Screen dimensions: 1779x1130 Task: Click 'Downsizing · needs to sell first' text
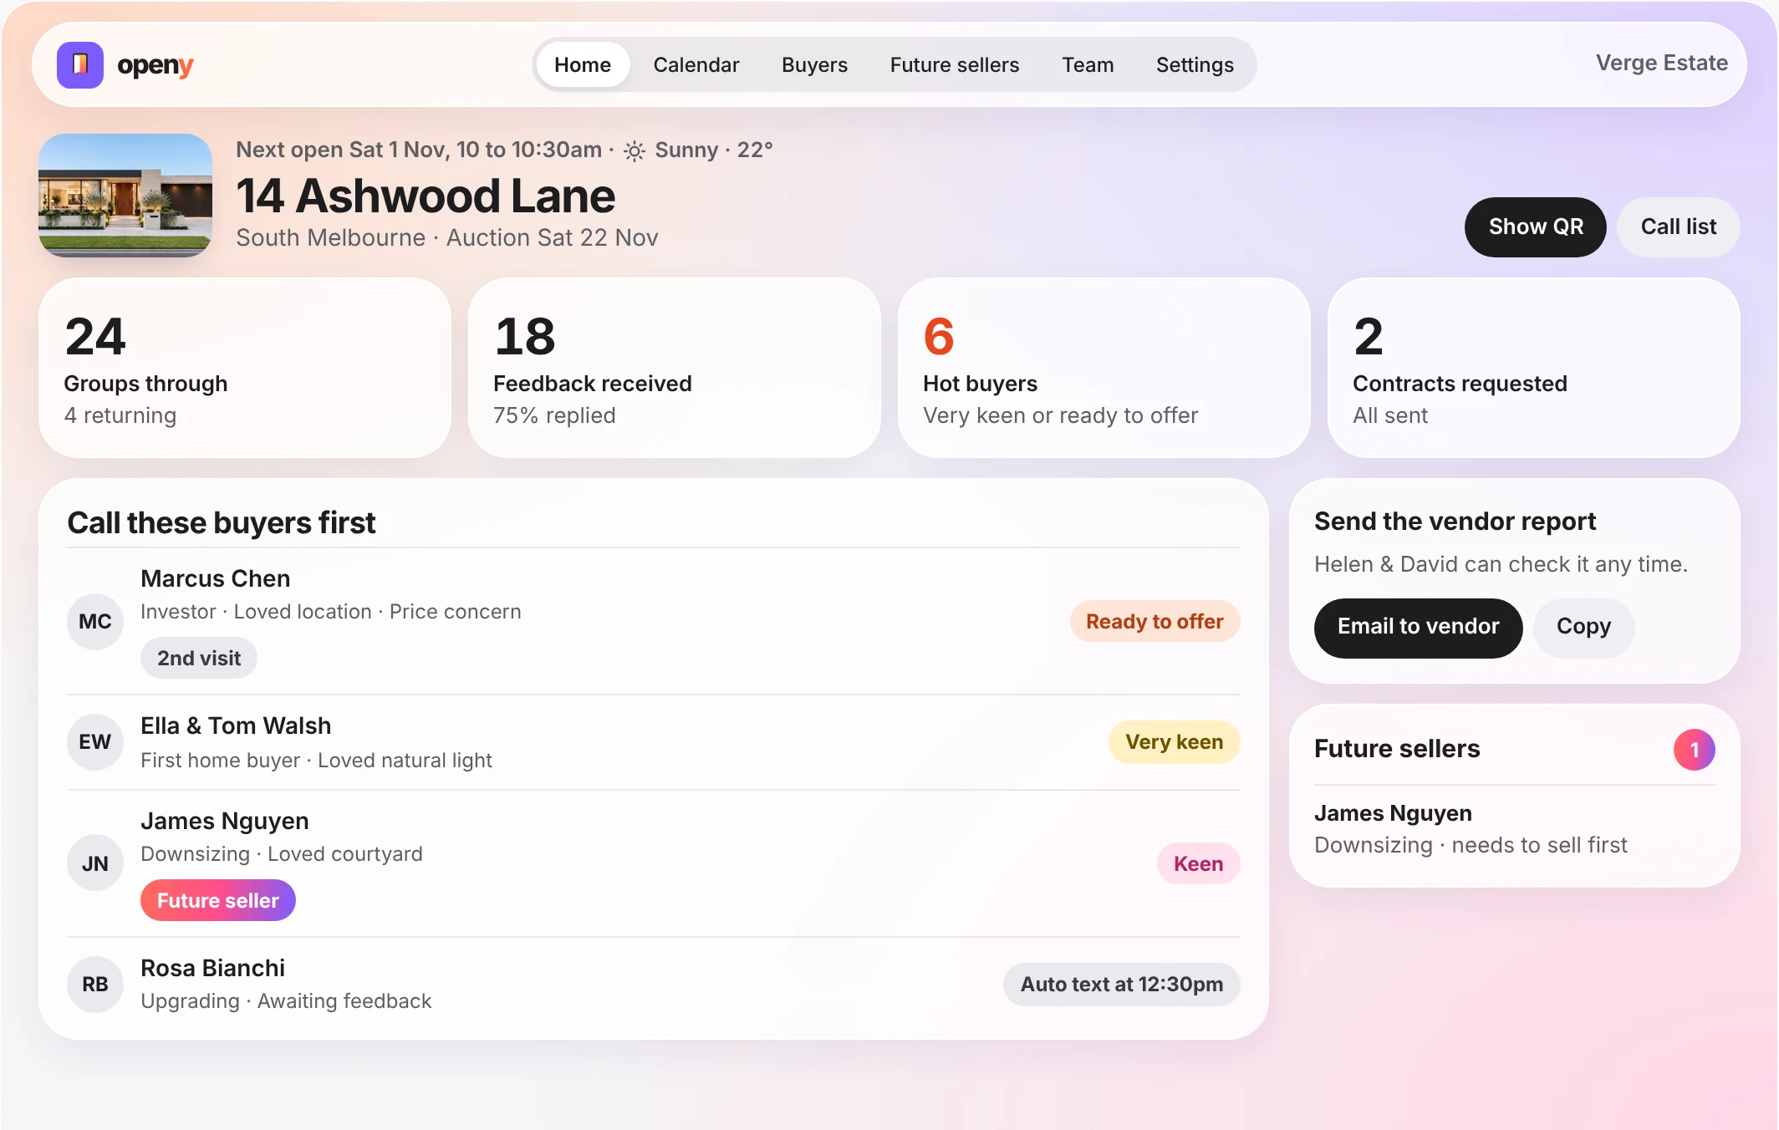click(1471, 845)
